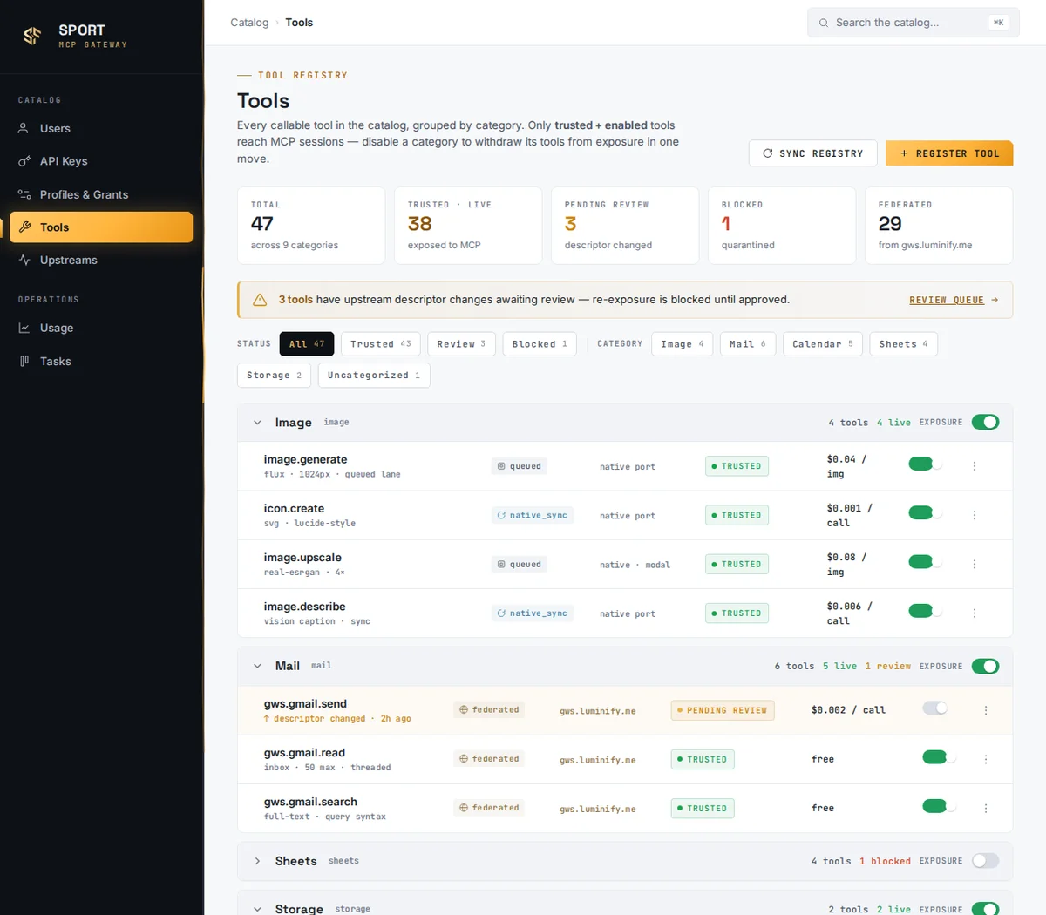
Task: Toggle Storage category exposure switch
Action: 985,909
